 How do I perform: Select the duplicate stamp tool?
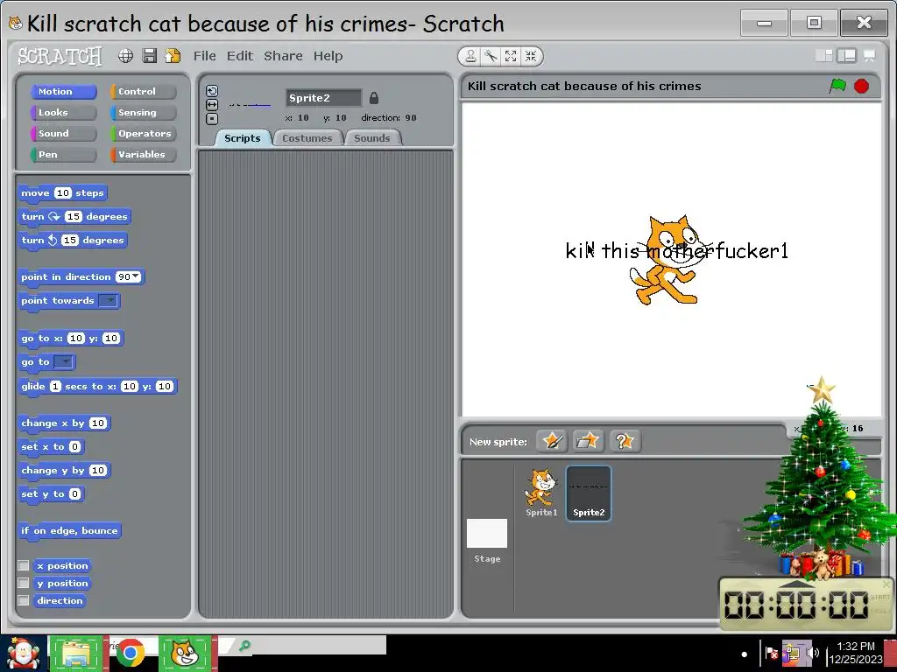tap(470, 56)
